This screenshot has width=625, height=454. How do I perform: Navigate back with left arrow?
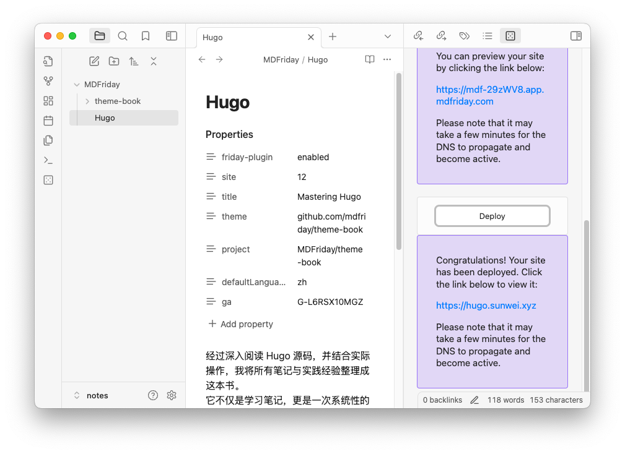click(x=202, y=59)
